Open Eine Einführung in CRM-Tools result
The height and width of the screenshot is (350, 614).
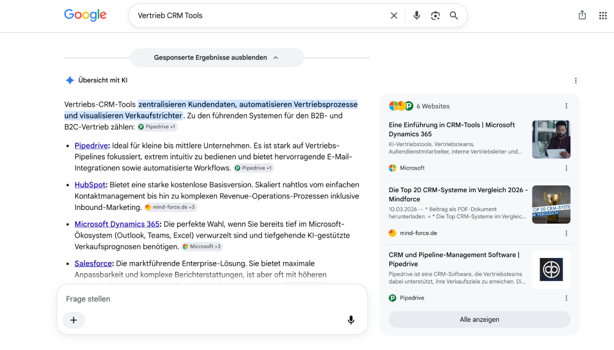tap(452, 129)
